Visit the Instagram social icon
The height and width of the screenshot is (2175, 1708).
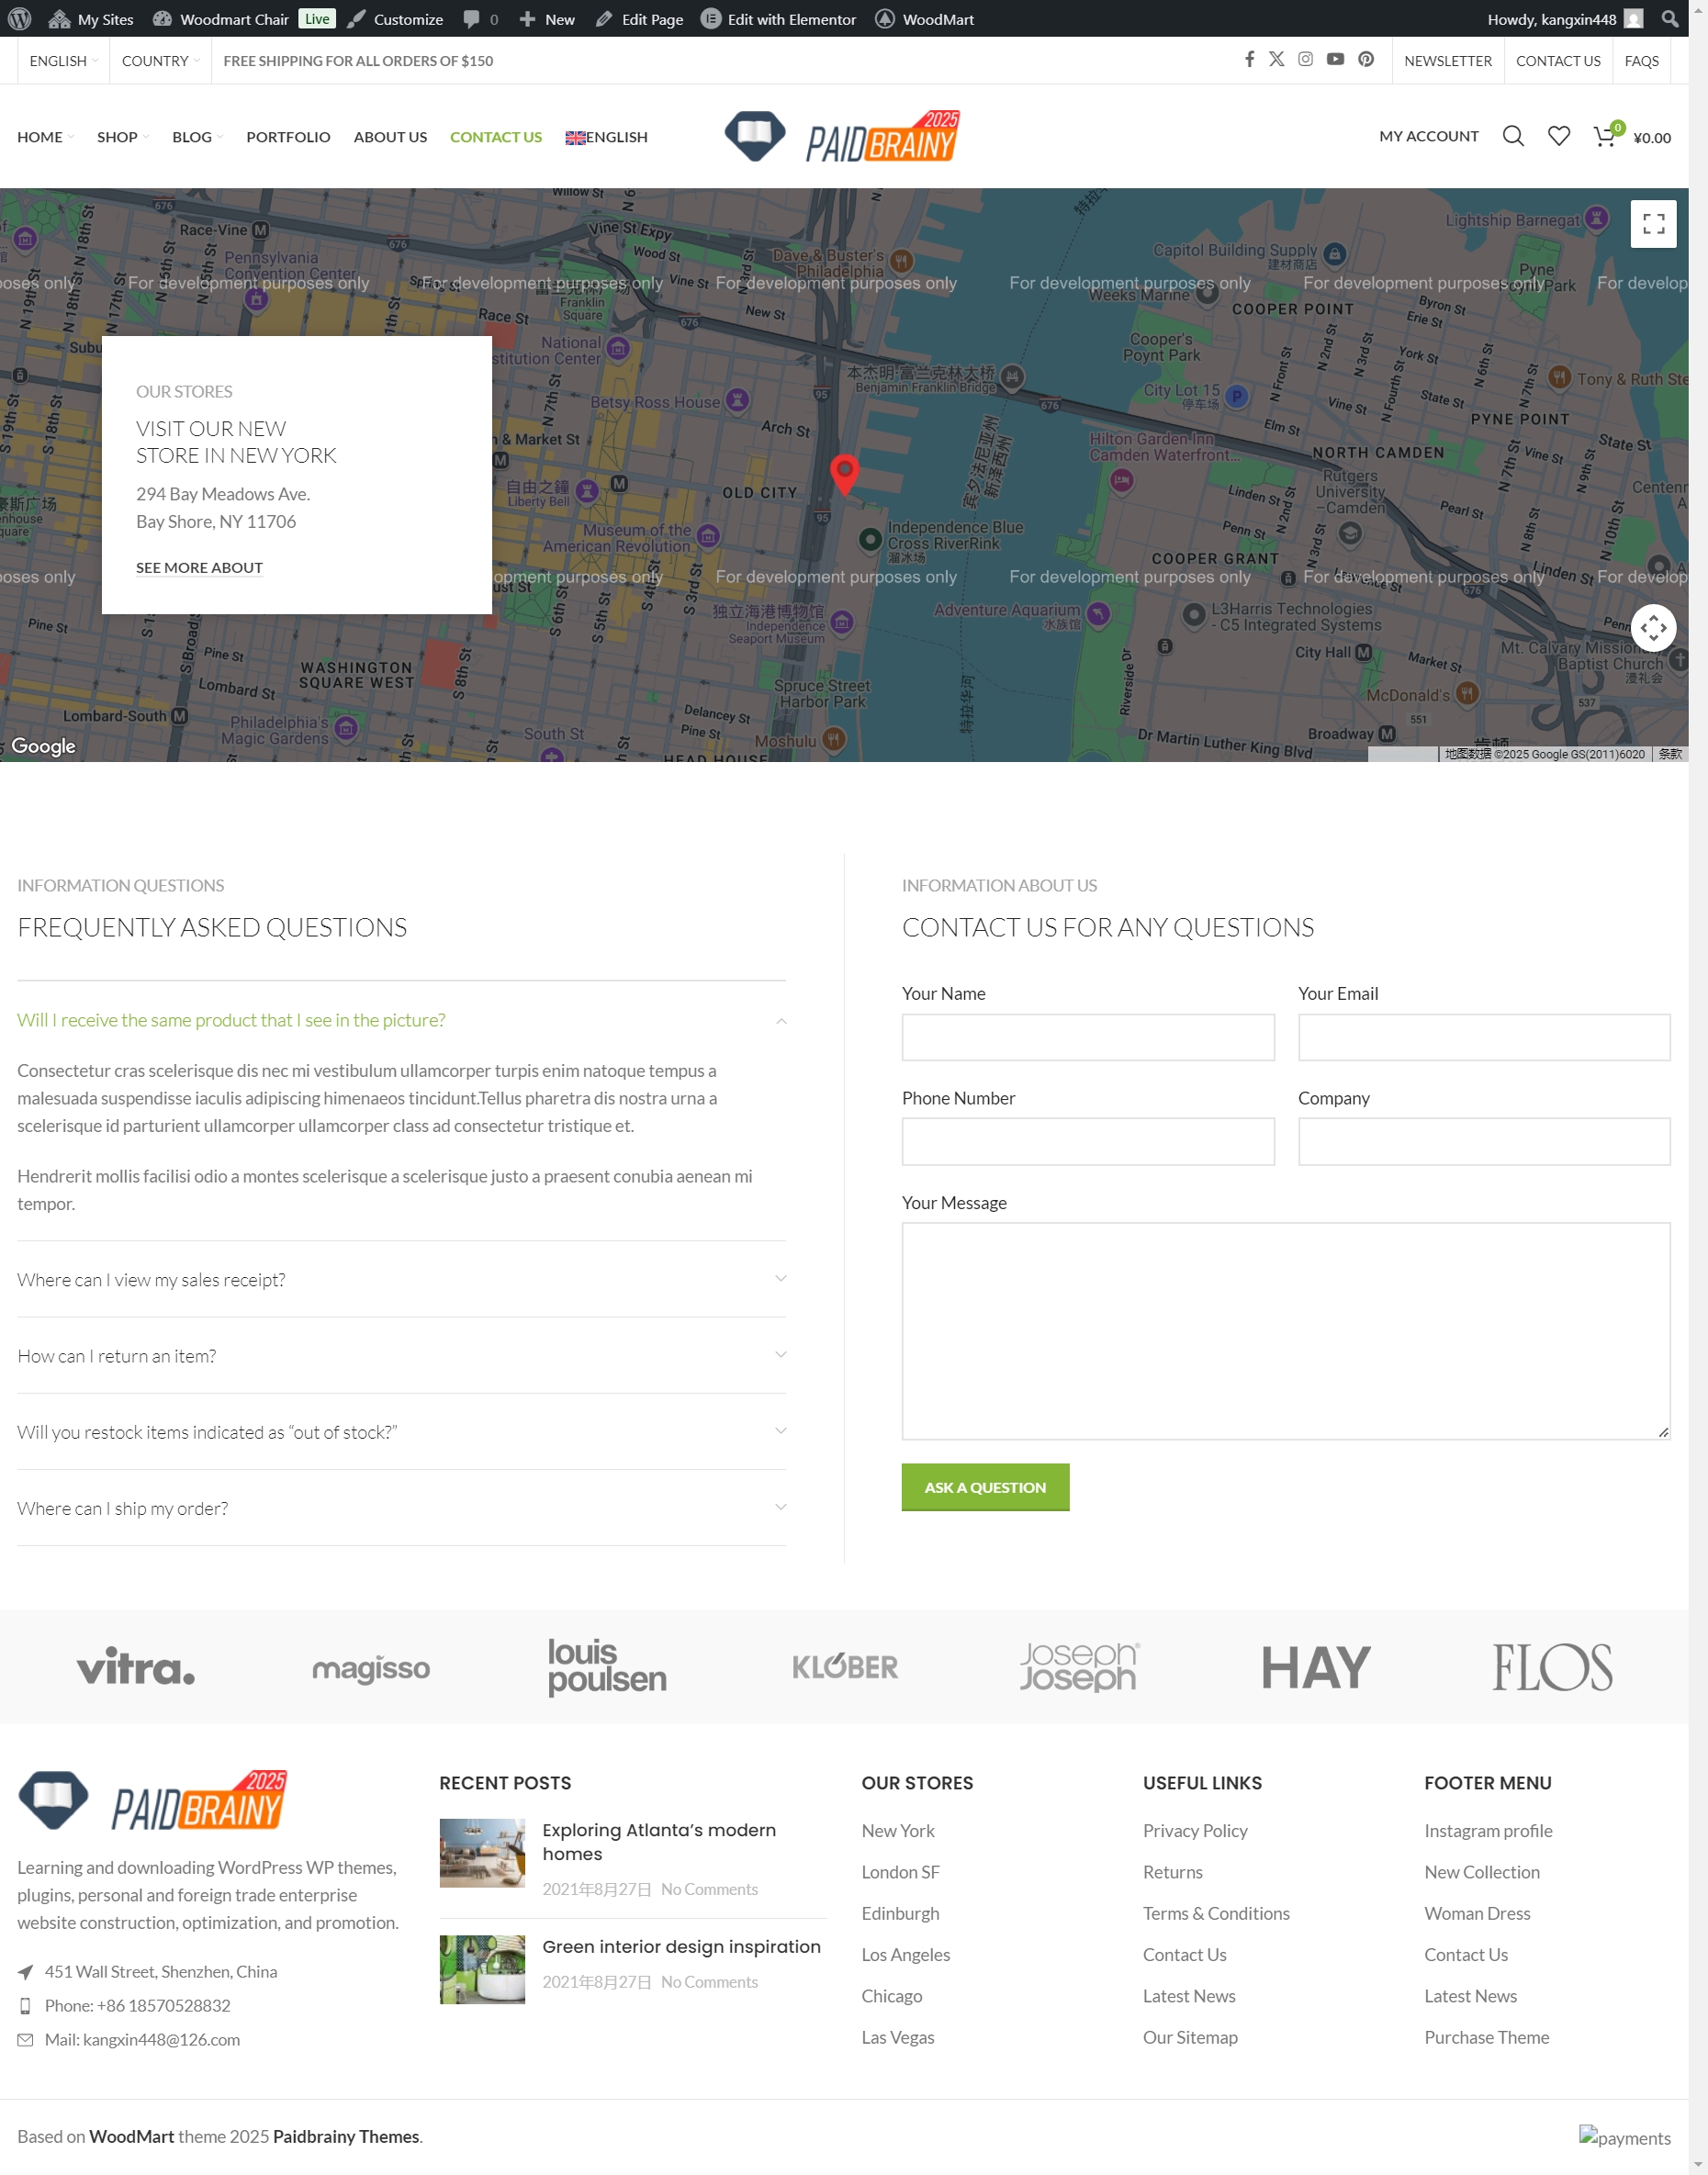click(x=1305, y=60)
